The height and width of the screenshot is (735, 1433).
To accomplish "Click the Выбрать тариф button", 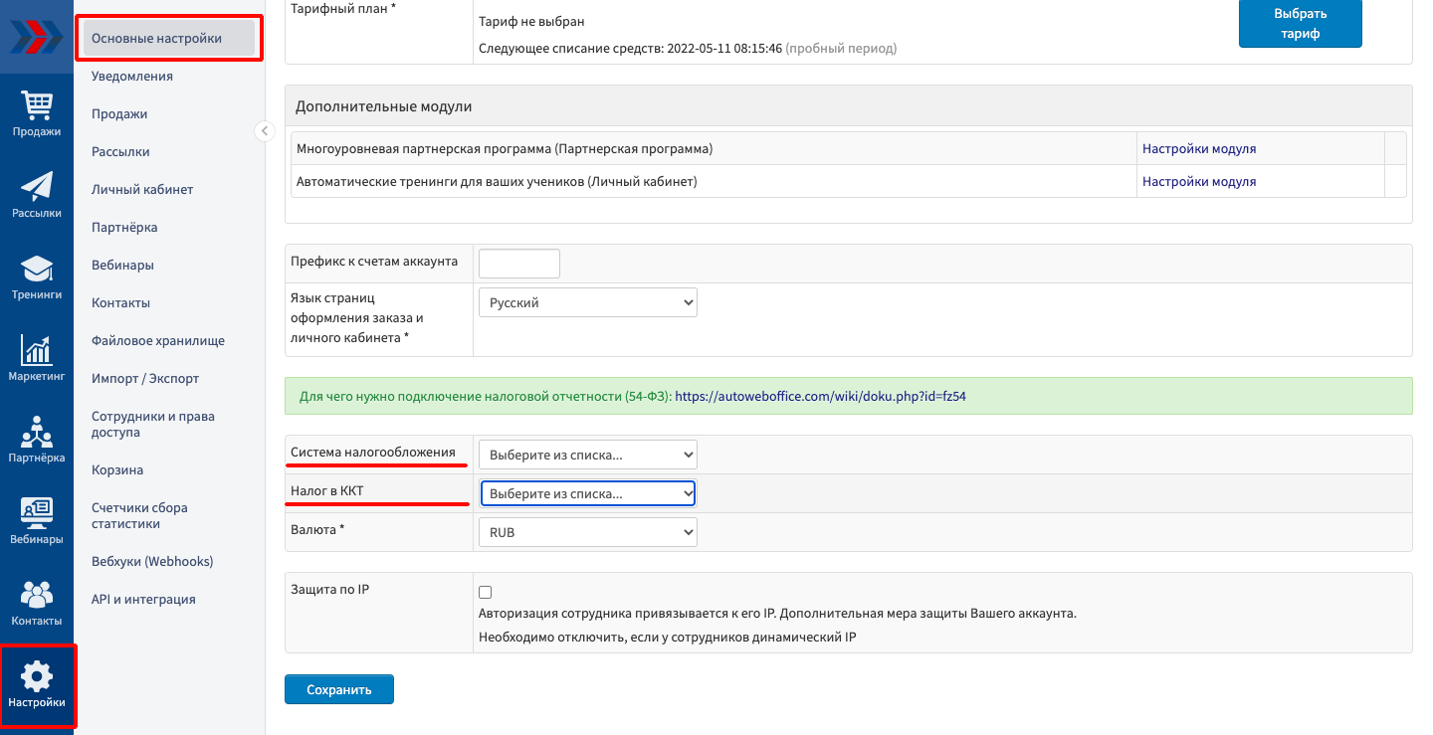I will (x=1300, y=24).
